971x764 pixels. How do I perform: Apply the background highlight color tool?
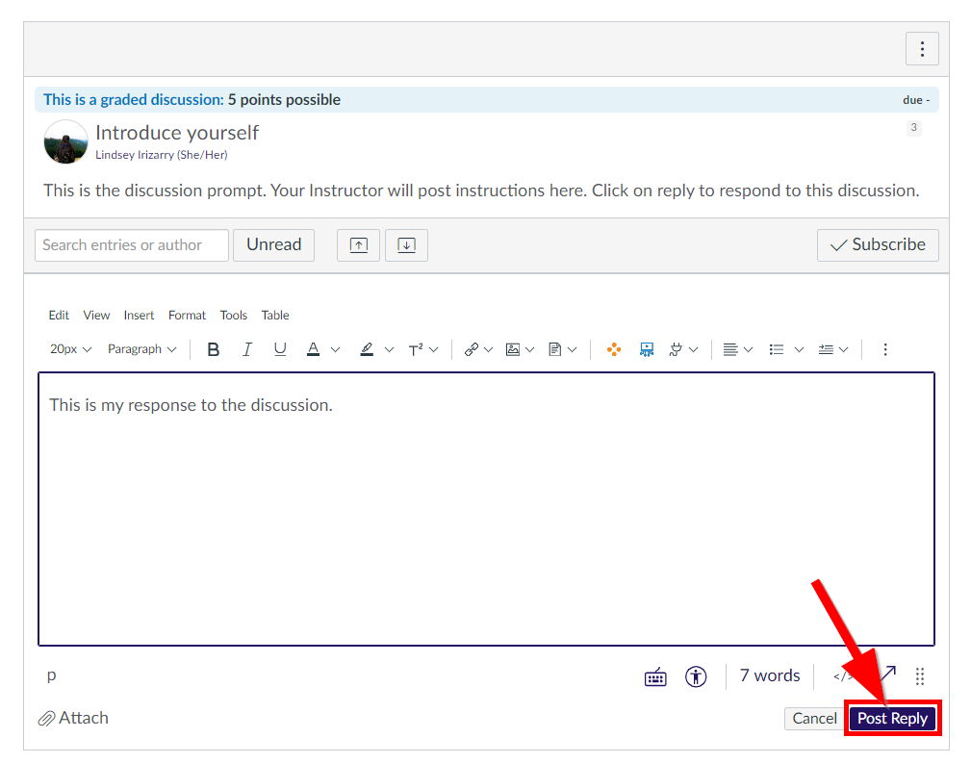(x=367, y=350)
